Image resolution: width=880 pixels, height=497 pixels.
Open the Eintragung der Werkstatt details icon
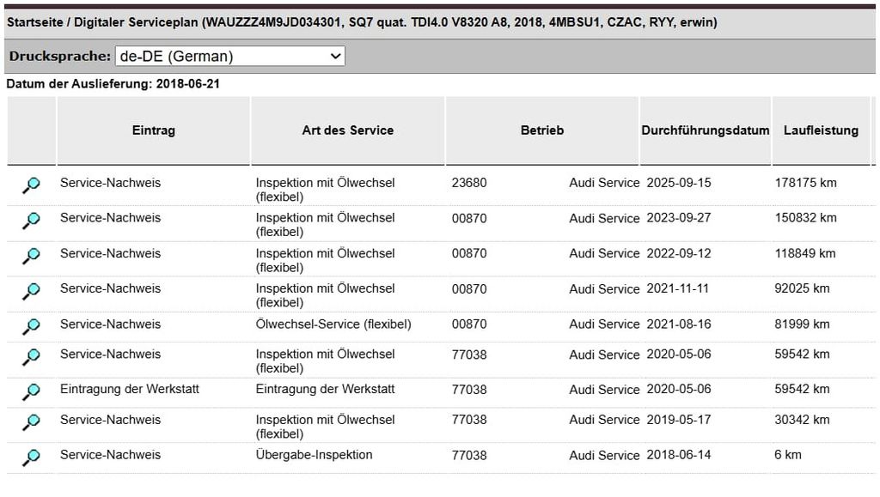click(31, 392)
